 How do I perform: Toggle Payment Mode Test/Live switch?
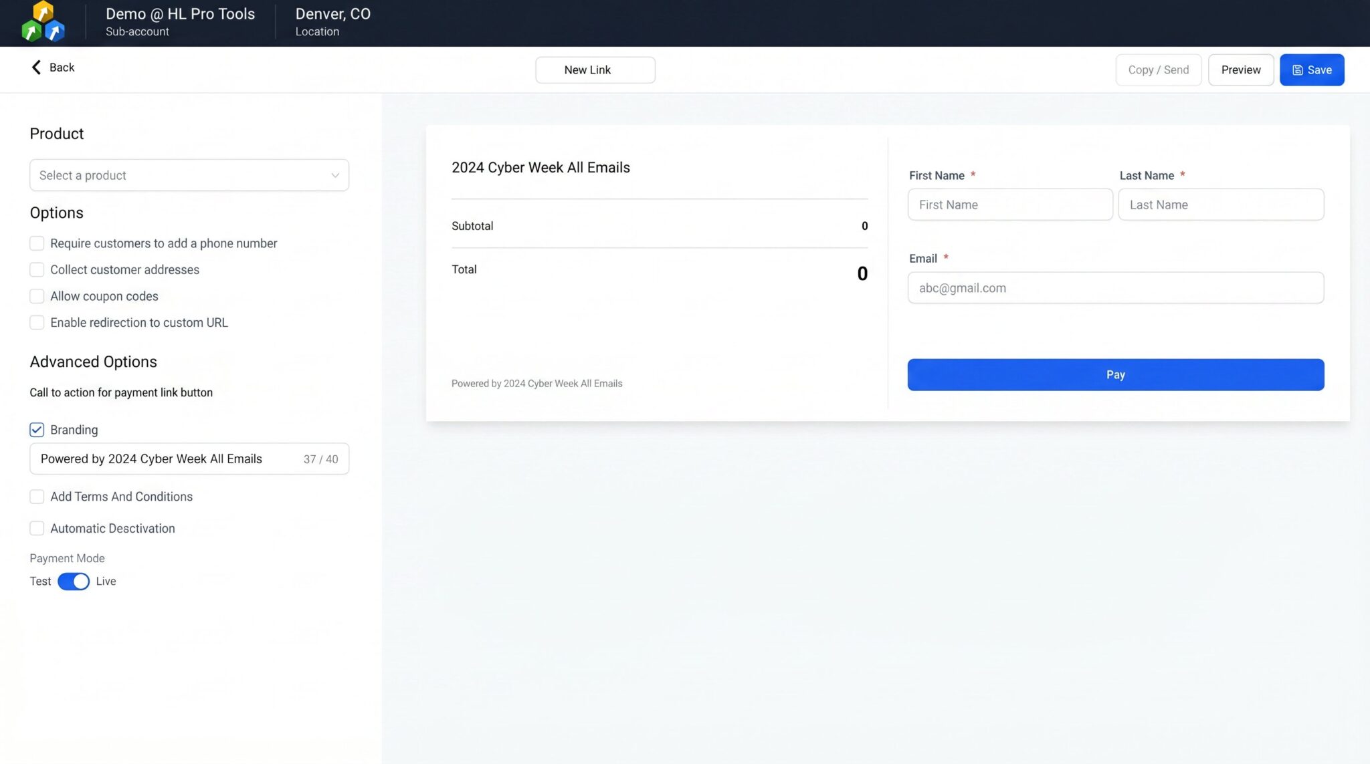pos(74,582)
